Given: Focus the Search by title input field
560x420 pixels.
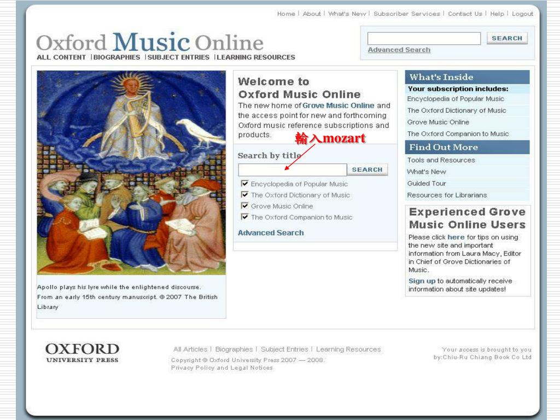Looking at the screenshot, I should 293,170.
